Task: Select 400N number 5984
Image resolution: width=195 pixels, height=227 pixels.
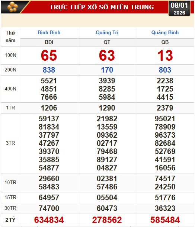Action: pyautogui.click(x=107, y=97)
